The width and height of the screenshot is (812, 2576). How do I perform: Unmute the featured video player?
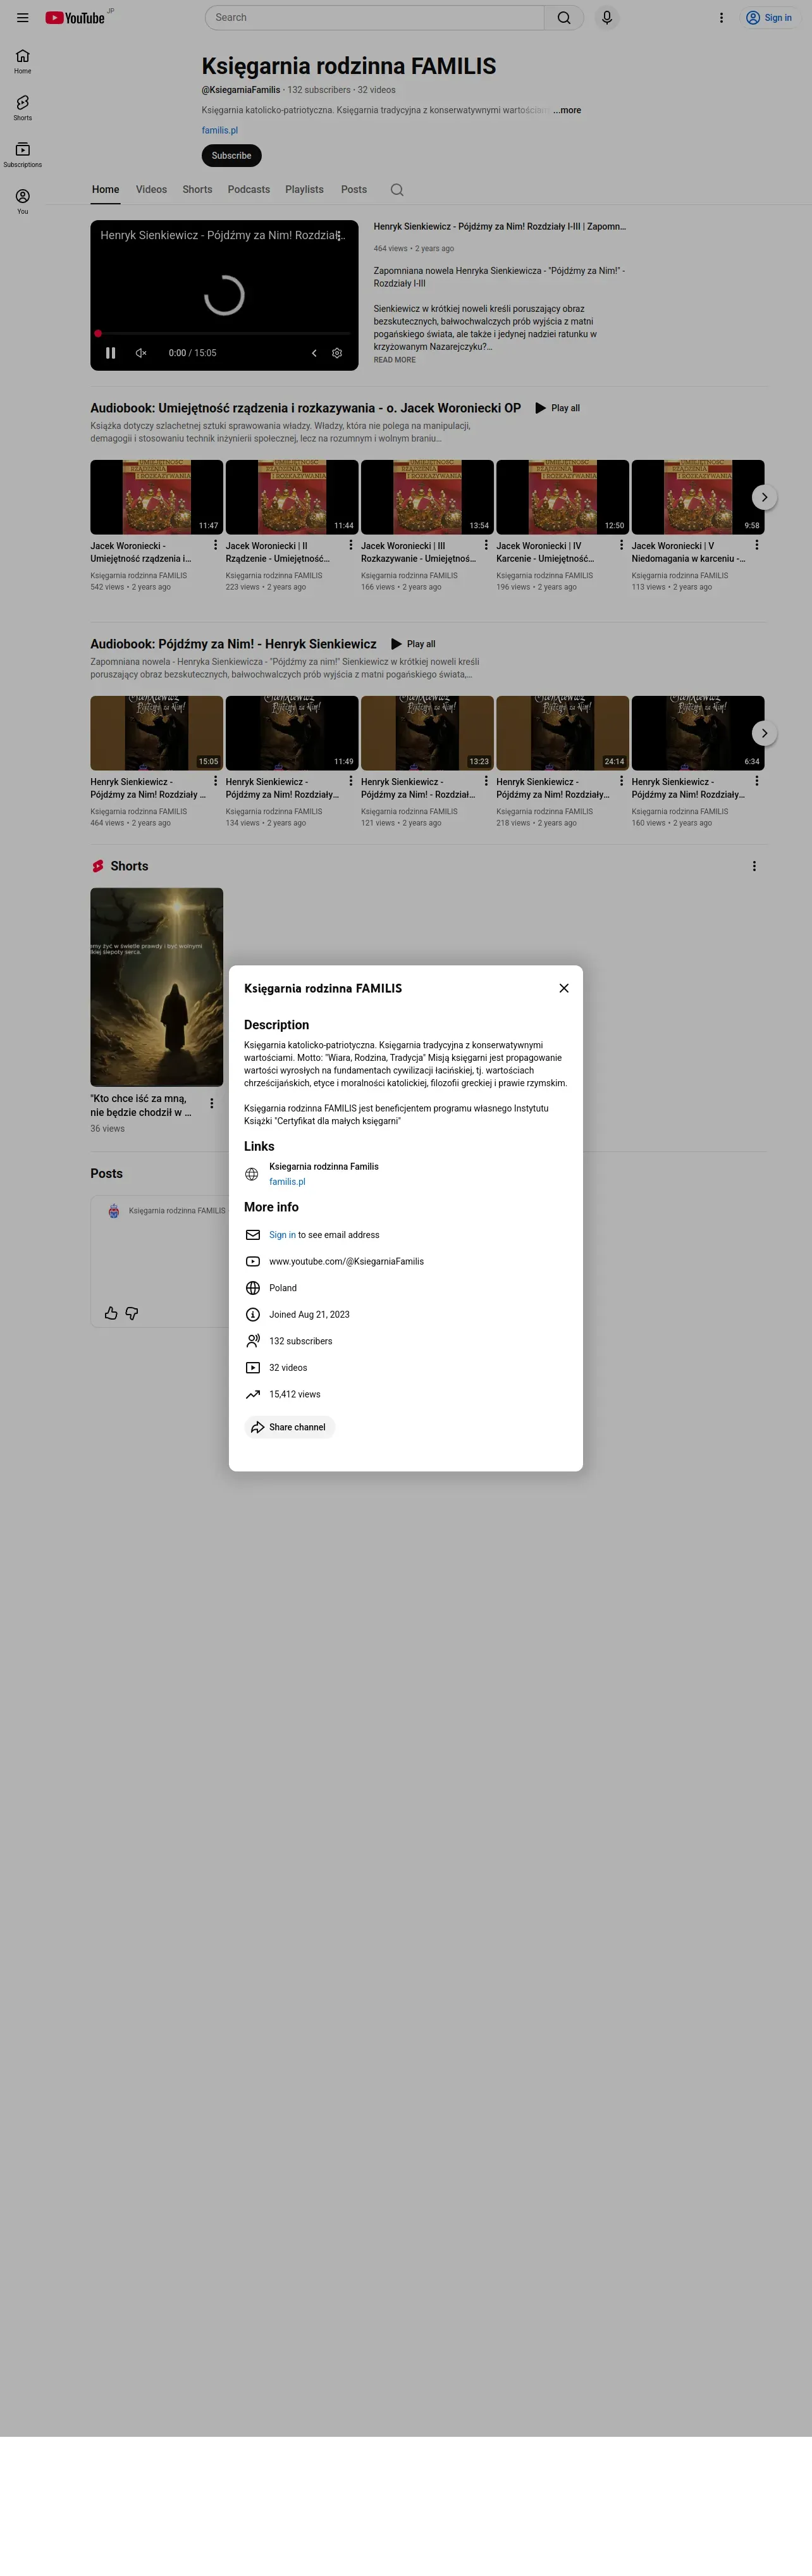pyautogui.click(x=141, y=353)
